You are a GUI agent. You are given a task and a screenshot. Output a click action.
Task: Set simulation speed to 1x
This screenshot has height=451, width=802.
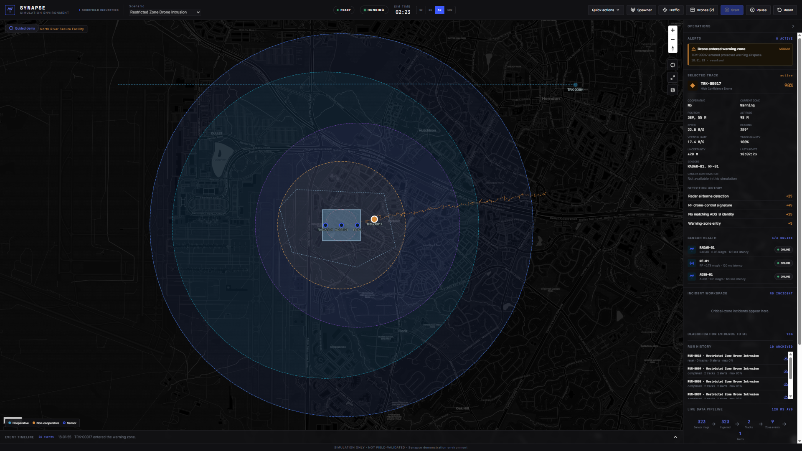point(421,10)
